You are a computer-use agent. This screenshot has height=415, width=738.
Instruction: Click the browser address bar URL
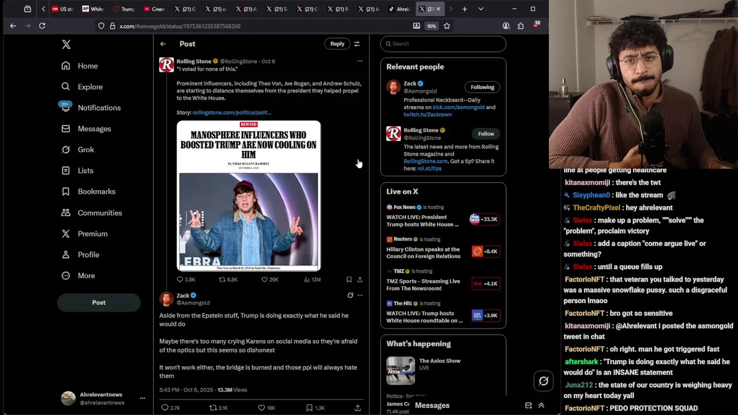click(x=180, y=26)
